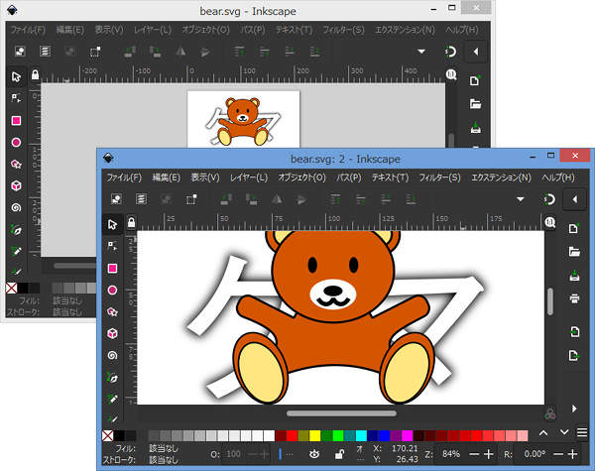Select the Selector arrow tool in front window
The width and height of the screenshot is (595, 471).
[112, 225]
